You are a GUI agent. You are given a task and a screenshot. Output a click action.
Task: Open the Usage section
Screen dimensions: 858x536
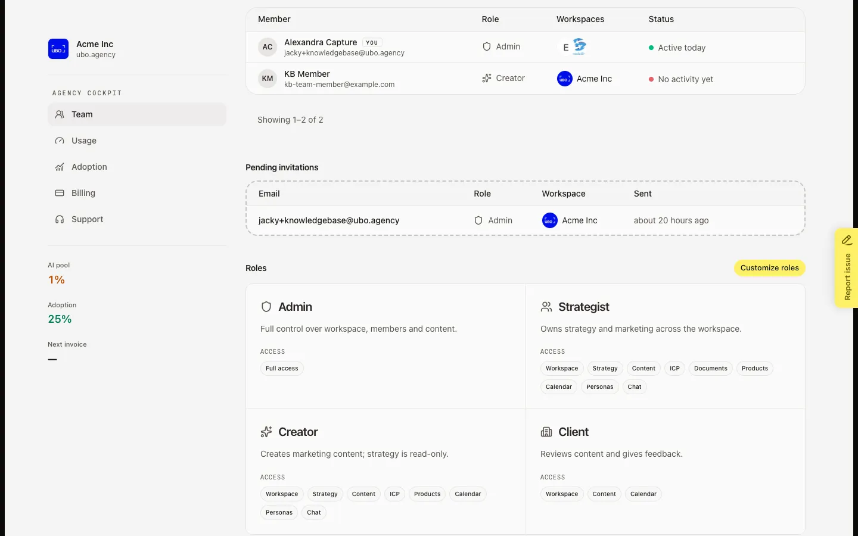[x=137, y=141]
